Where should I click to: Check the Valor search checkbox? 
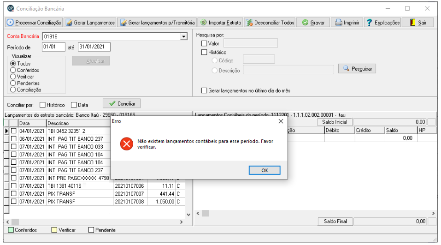(204, 44)
